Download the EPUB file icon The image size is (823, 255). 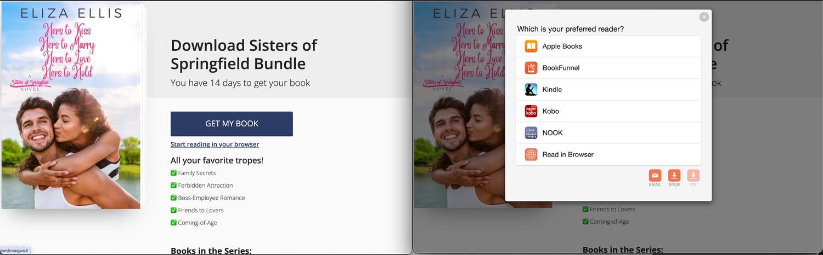(674, 176)
